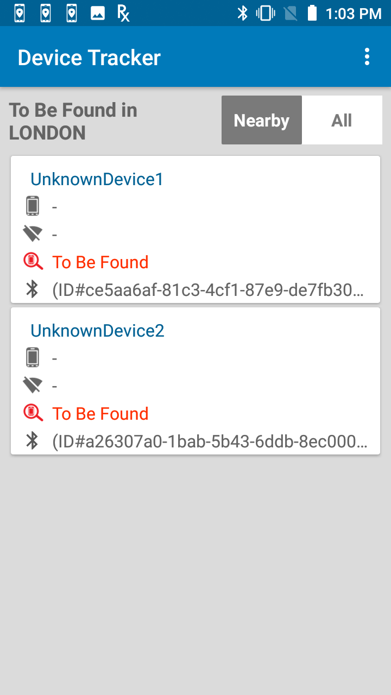Tap the UnknownDevice1 title

(x=97, y=179)
